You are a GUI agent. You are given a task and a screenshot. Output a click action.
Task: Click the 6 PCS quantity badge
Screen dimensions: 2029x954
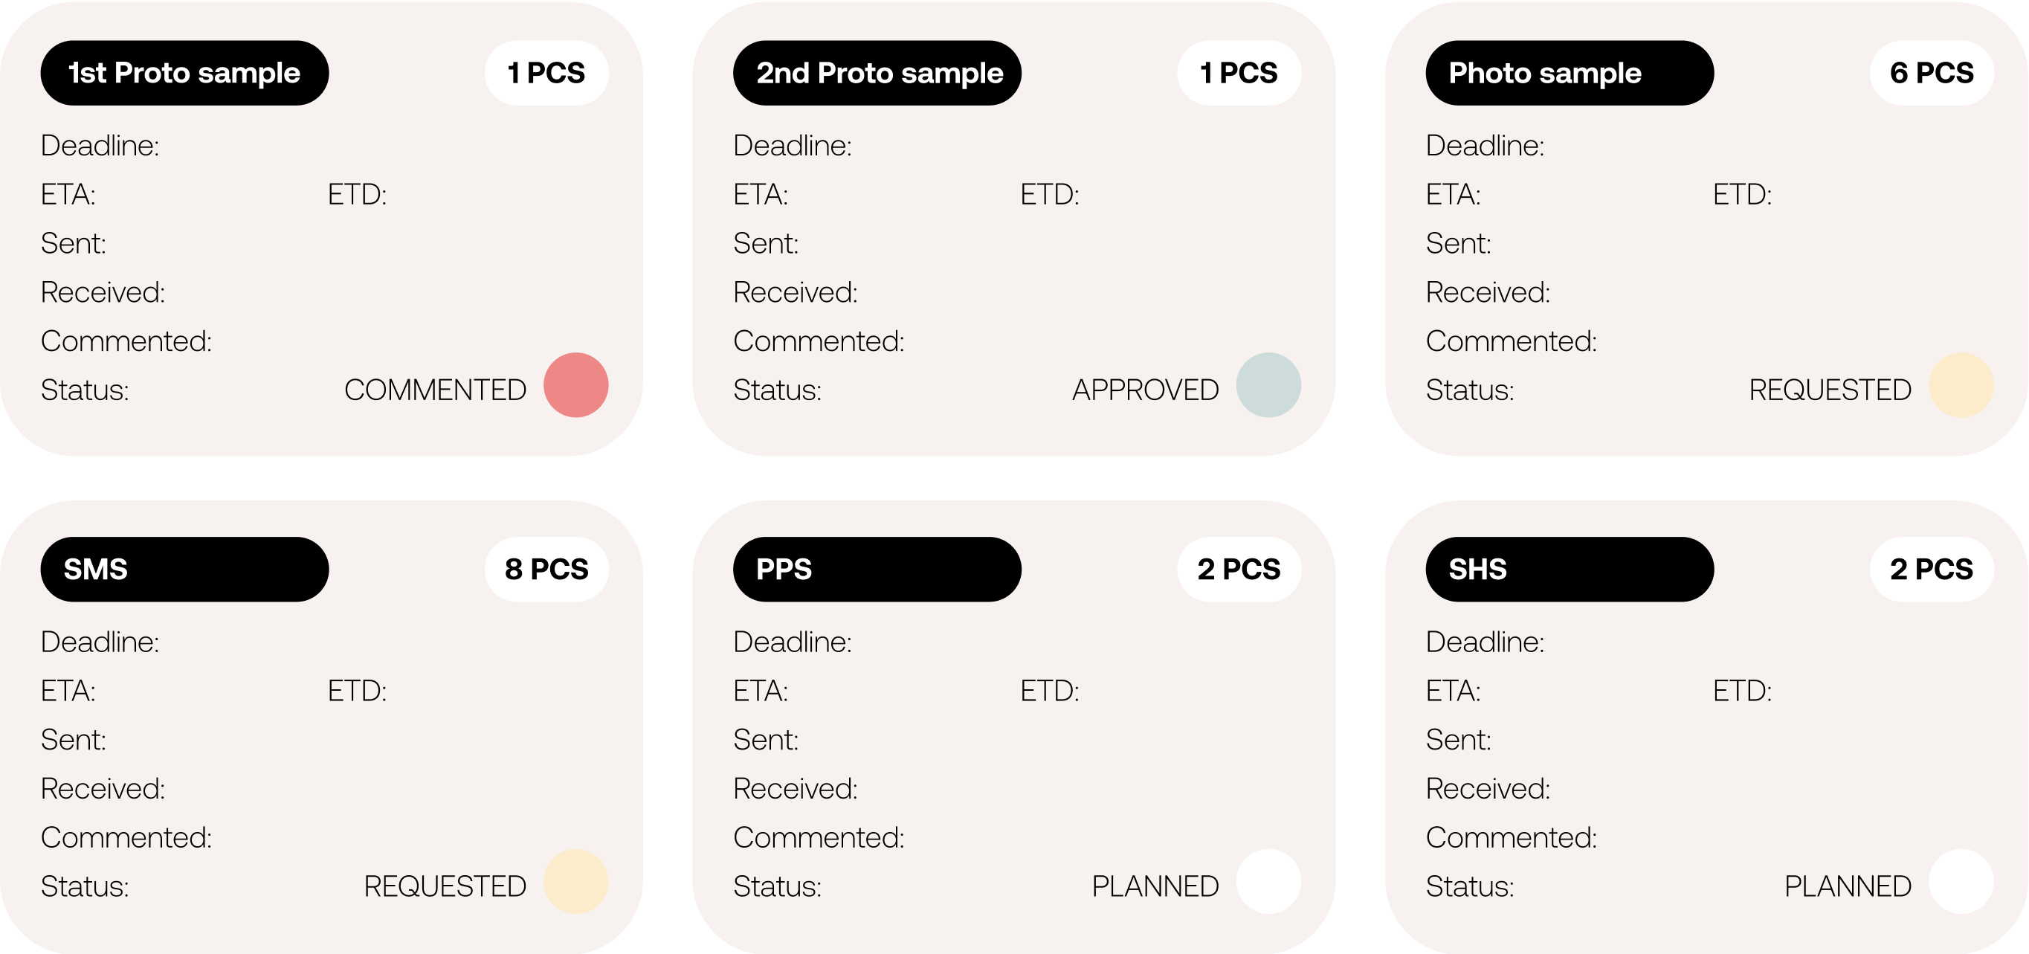tap(1932, 74)
